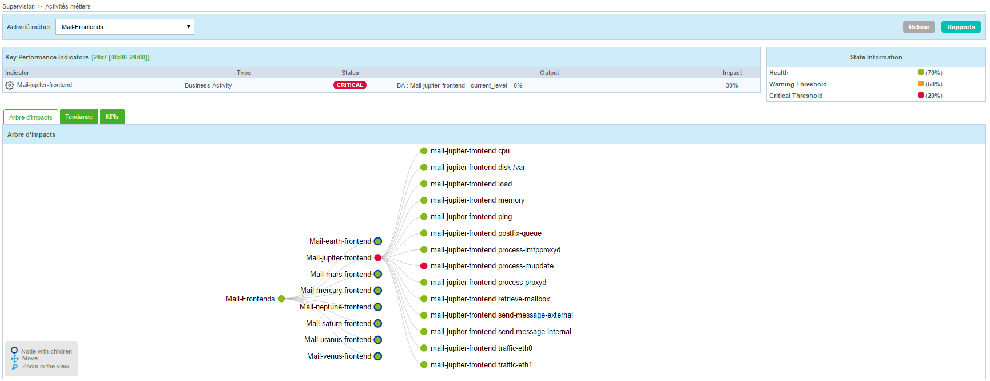The width and height of the screenshot is (990, 381).
Task: Open the Arbre d'impacts tab
Action: [x=31, y=117]
